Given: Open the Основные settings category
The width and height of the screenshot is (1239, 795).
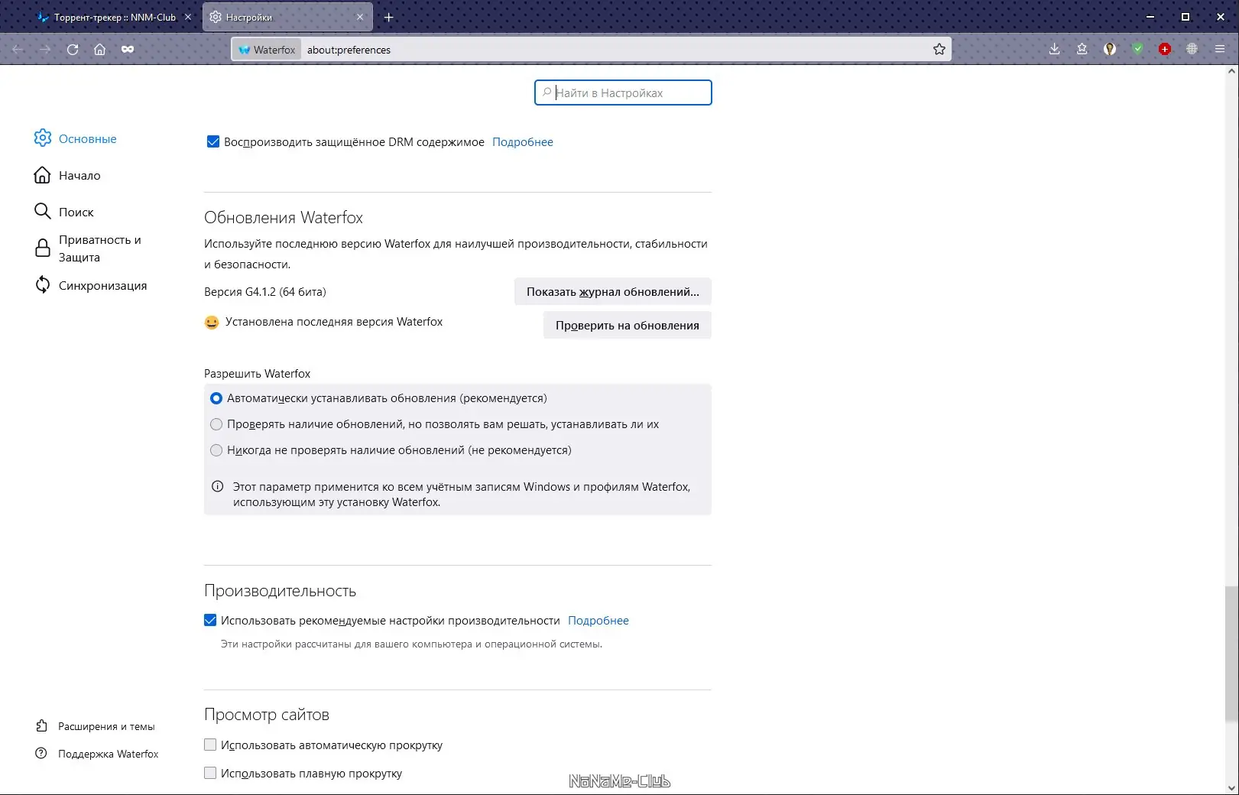Looking at the screenshot, I should pyautogui.click(x=76, y=138).
